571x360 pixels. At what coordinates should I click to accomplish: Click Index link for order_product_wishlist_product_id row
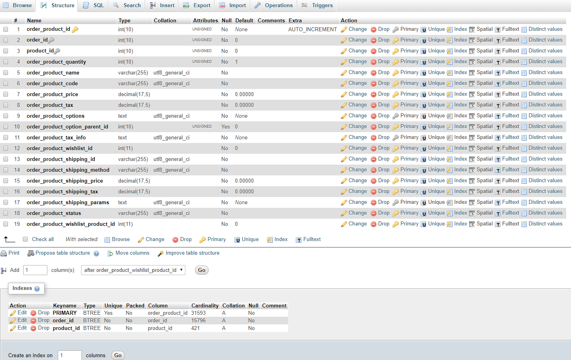461,224
